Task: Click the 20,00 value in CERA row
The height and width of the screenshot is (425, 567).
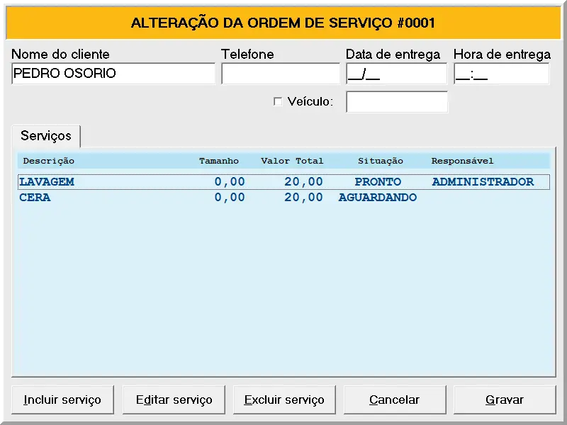Action: (x=303, y=198)
